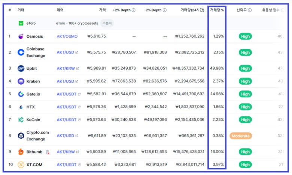The image size is (292, 175).
Task: Click the warning icon next to Bithumb
Action: [48, 152]
